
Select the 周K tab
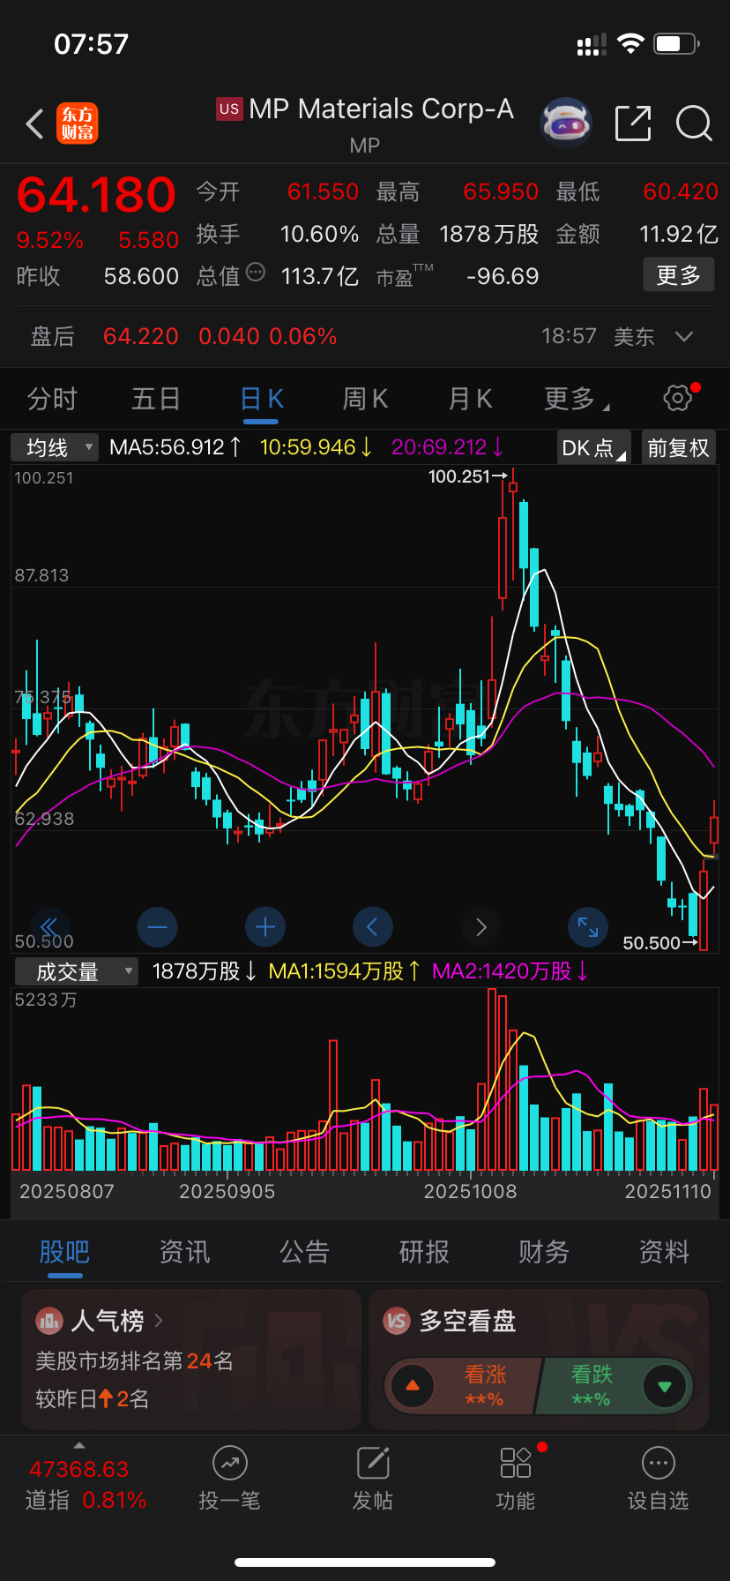(365, 399)
